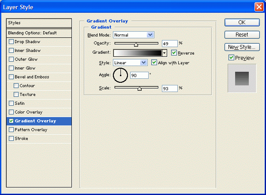Click the Angle value input field
This screenshot has height=195, width=266.
click(139, 75)
